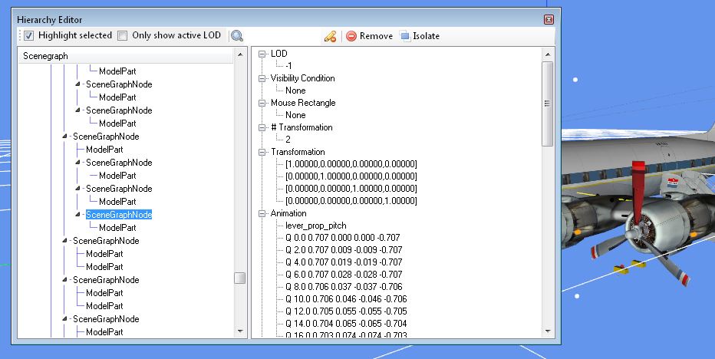Uncheck the Highlight selected checkbox
This screenshot has height=359, width=715.
[28, 35]
